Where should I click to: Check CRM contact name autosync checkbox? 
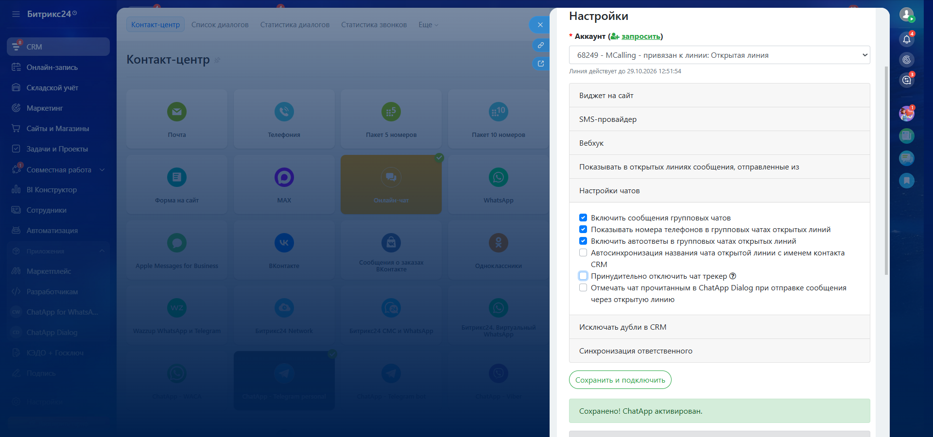[583, 252]
